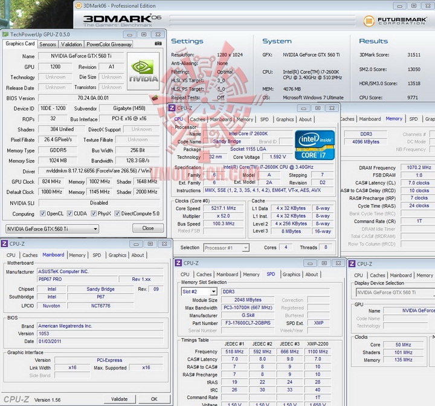Toggle the PhysX checkbox
The height and width of the screenshot is (406, 435).
pos(94,213)
